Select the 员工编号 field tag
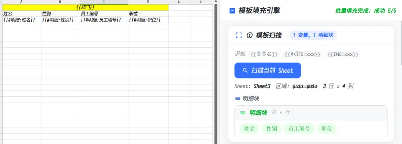 click(299, 129)
